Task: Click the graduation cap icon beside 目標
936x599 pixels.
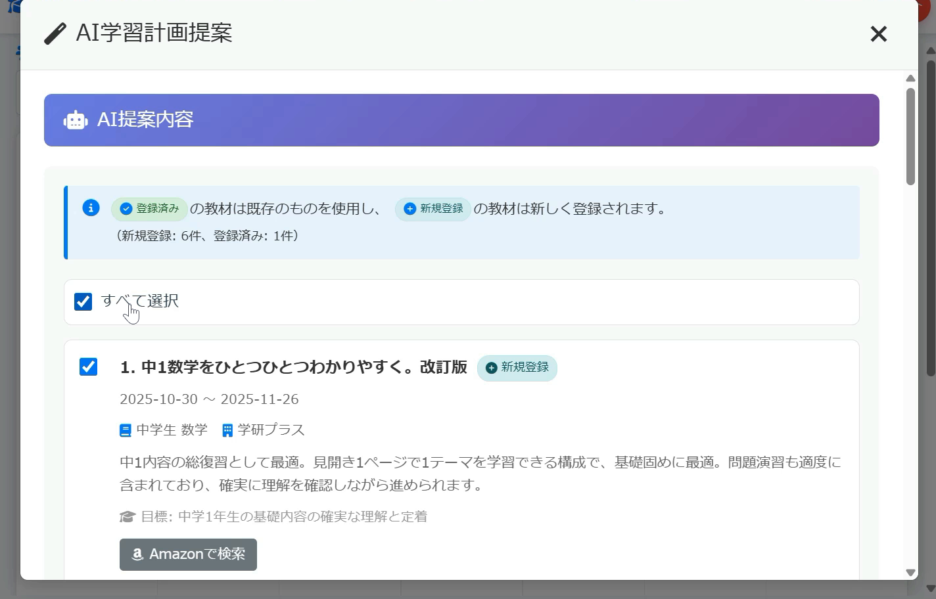Action: pyautogui.click(x=128, y=517)
